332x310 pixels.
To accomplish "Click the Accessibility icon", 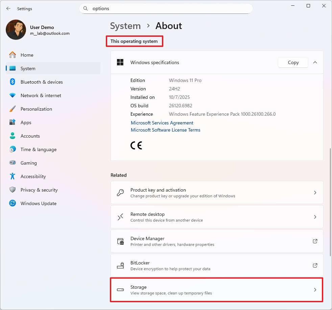I will click(x=12, y=176).
